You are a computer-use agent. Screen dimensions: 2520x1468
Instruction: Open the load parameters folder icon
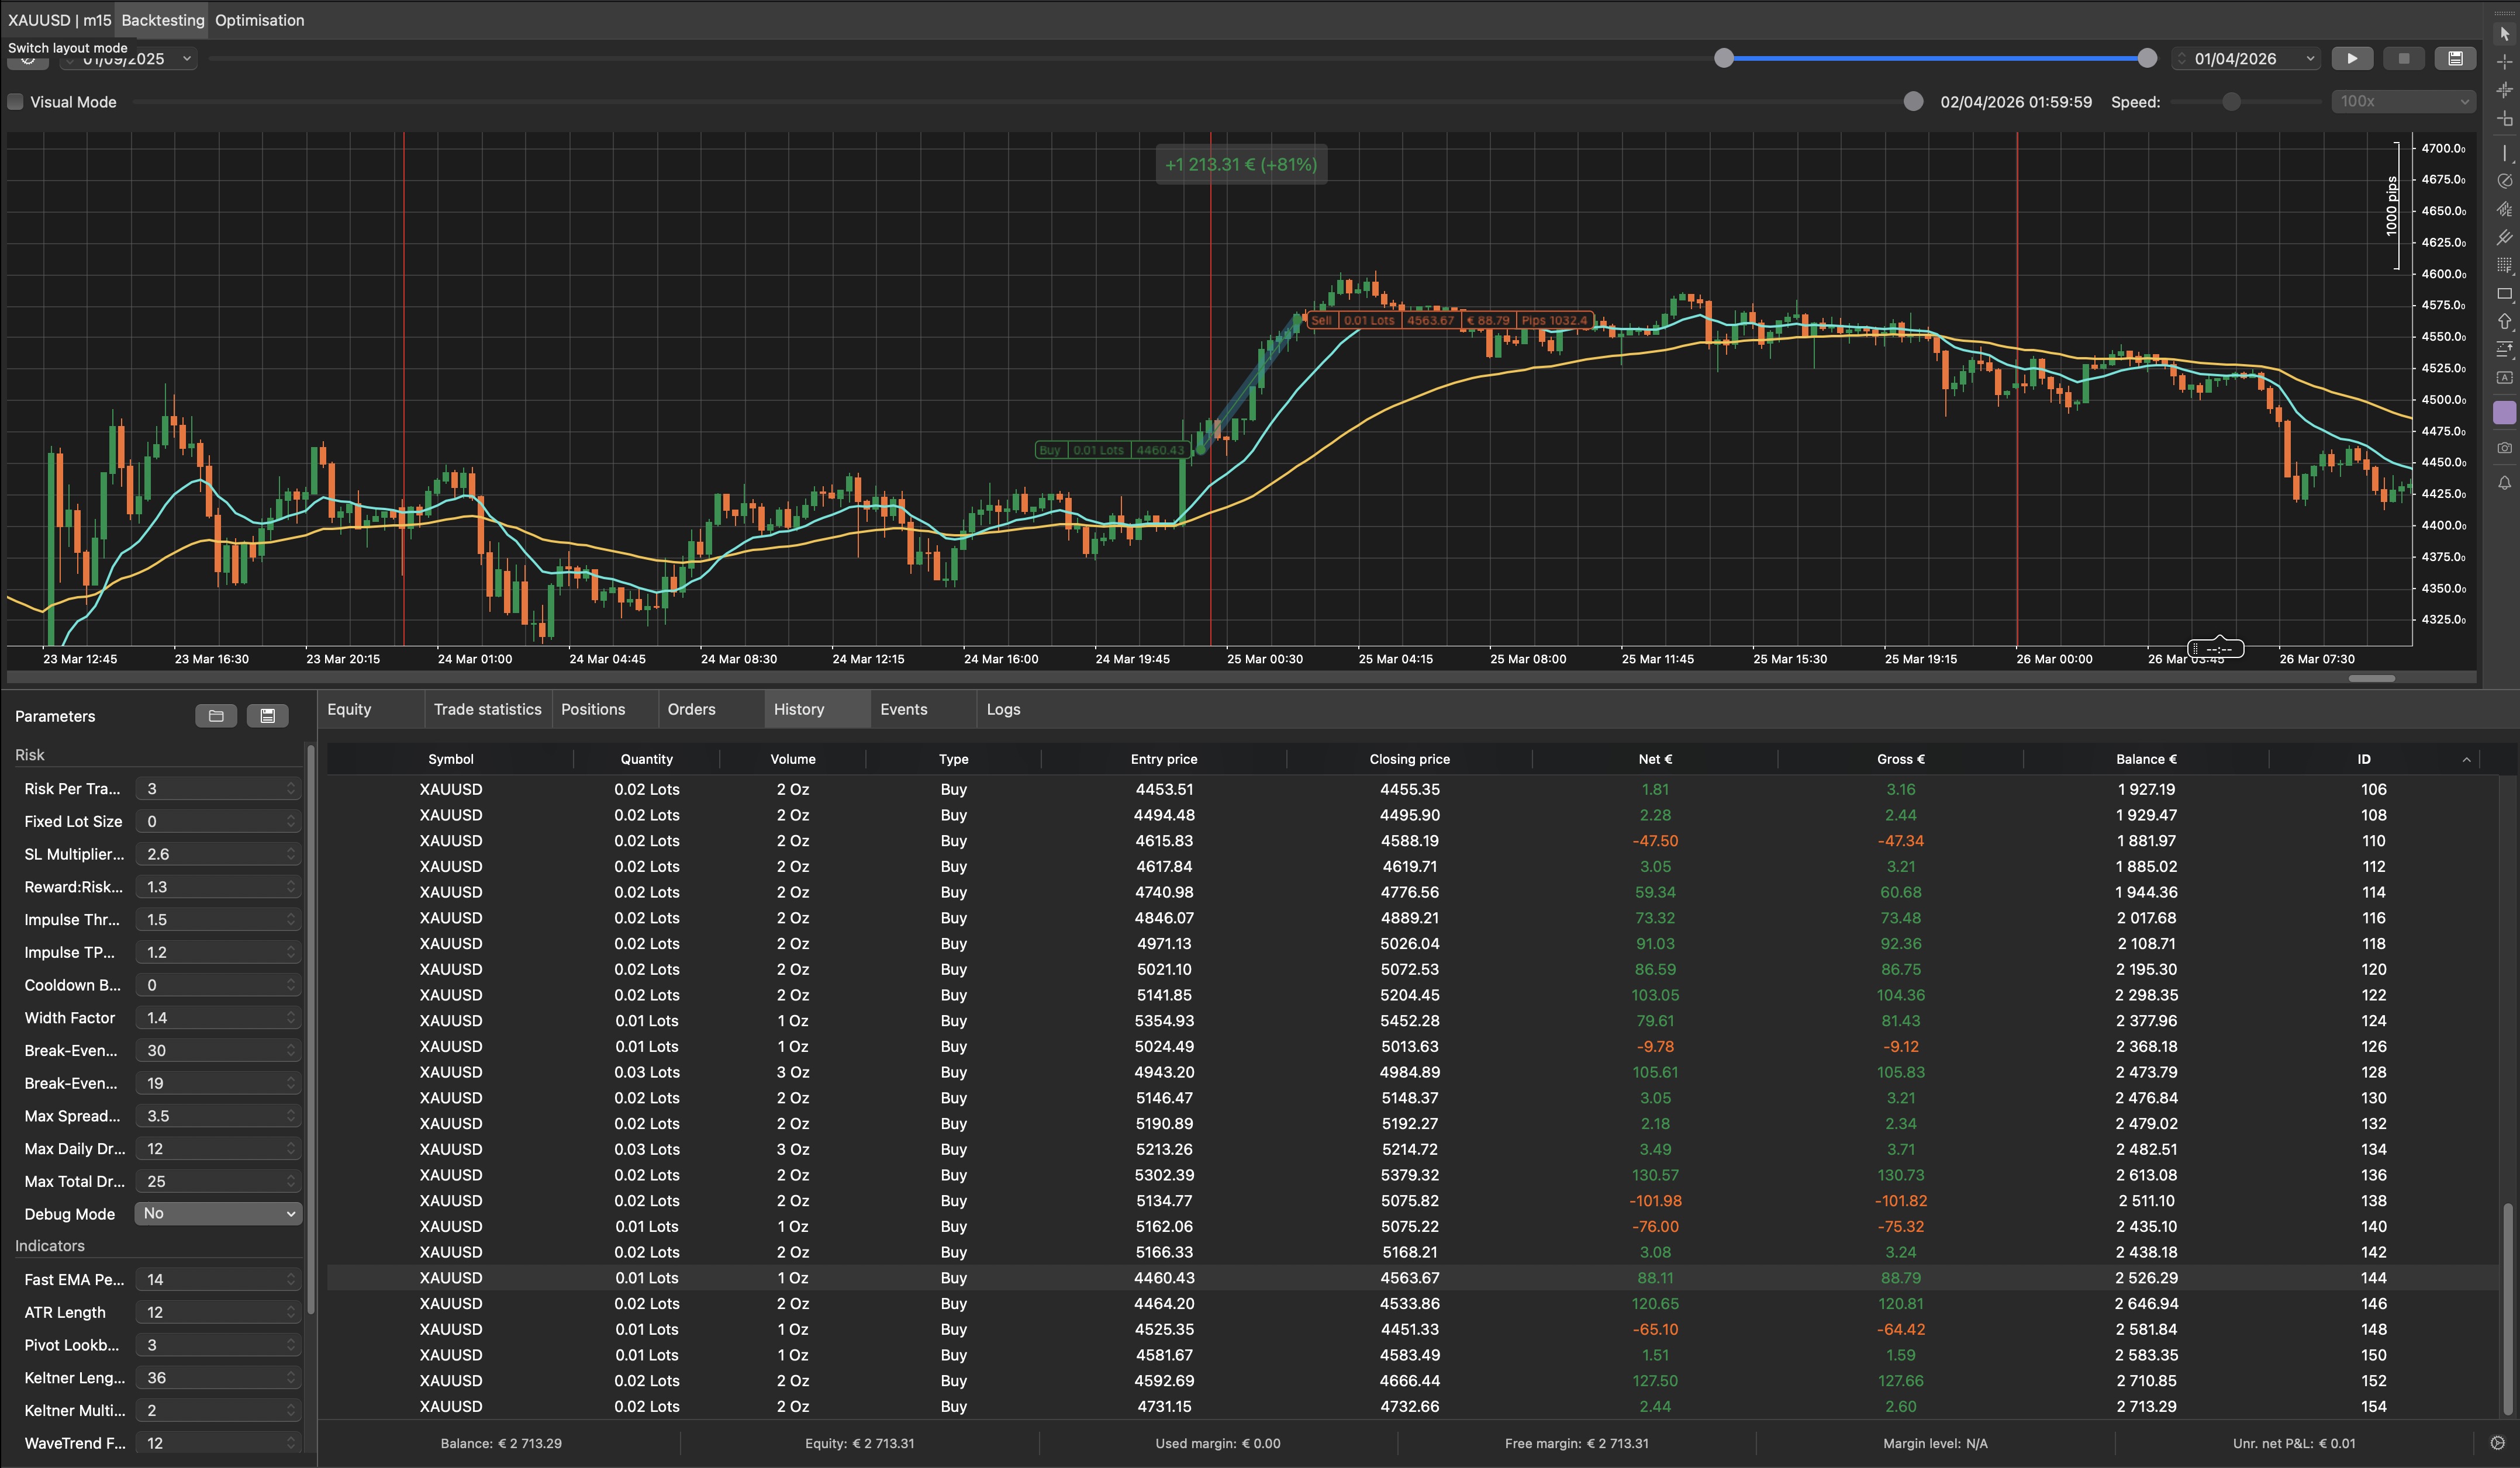pos(216,715)
